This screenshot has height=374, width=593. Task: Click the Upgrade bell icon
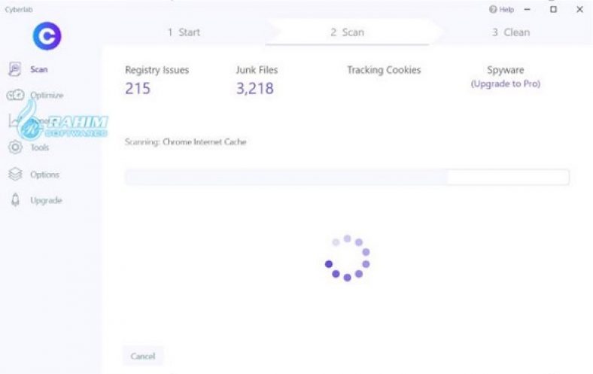coord(14,200)
